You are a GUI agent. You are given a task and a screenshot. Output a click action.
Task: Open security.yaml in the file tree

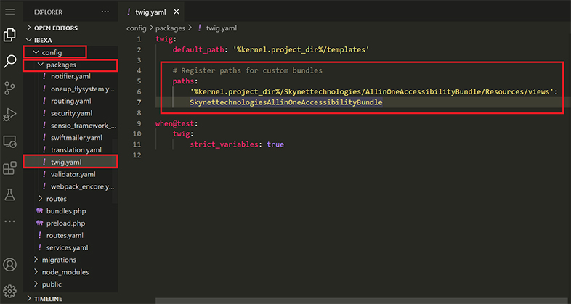pos(70,112)
